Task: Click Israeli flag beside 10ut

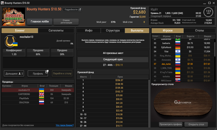Action: point(178,51)
